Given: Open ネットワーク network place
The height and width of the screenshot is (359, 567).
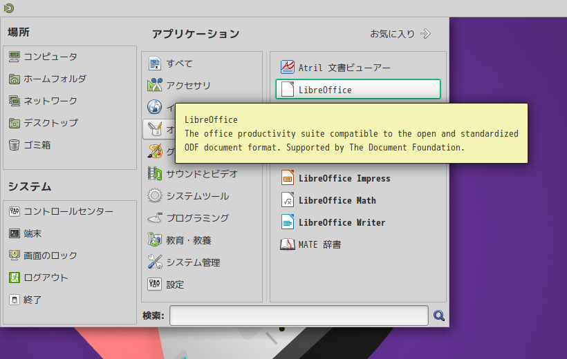Looking at the screenshot, I should pos(43,101).
